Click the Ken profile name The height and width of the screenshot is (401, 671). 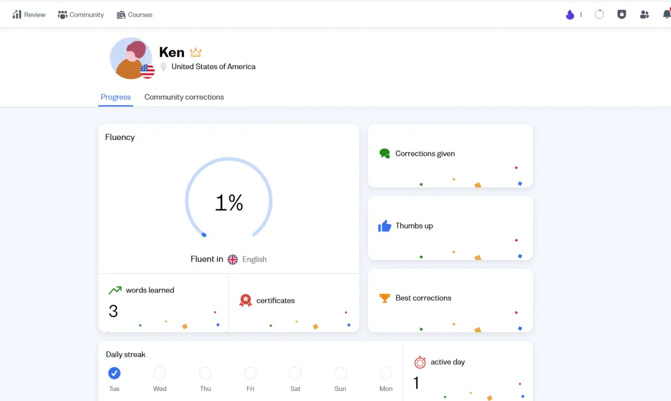[x=172, y=52]
